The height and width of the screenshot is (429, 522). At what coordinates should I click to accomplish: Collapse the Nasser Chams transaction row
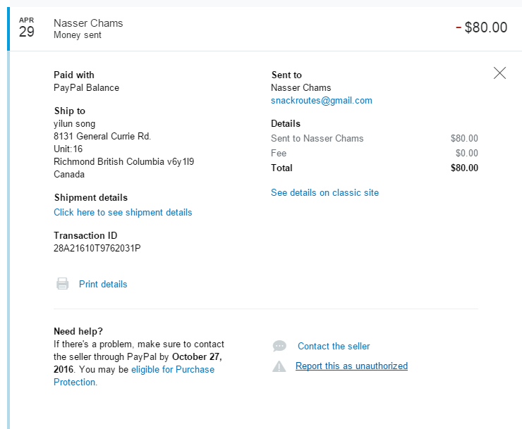pyautogui.click(x=265, y=29)
